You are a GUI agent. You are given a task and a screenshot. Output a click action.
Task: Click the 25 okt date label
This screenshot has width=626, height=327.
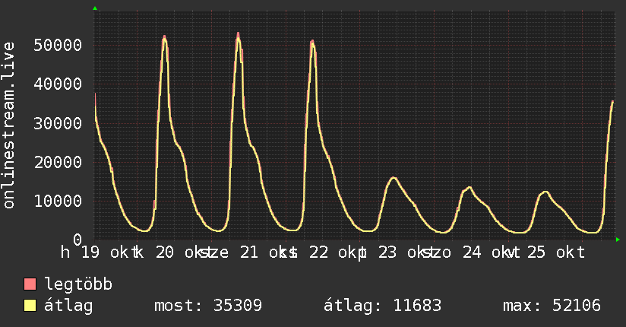click(x=556, y=252)
